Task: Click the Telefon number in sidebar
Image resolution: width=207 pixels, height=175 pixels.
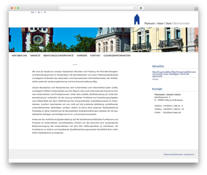Action: tap(173, 106)
